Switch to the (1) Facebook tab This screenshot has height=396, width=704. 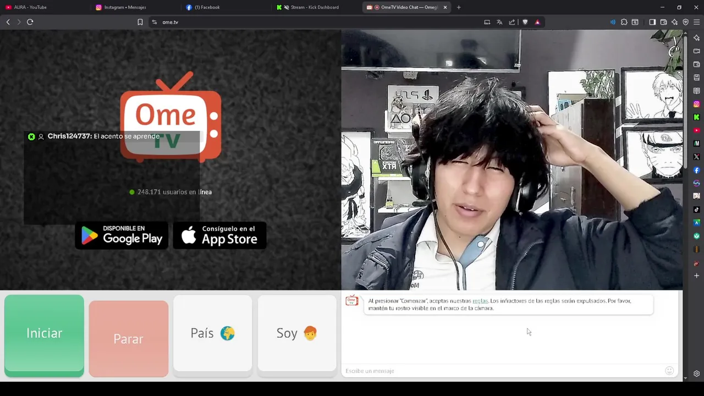click(226, 7)
